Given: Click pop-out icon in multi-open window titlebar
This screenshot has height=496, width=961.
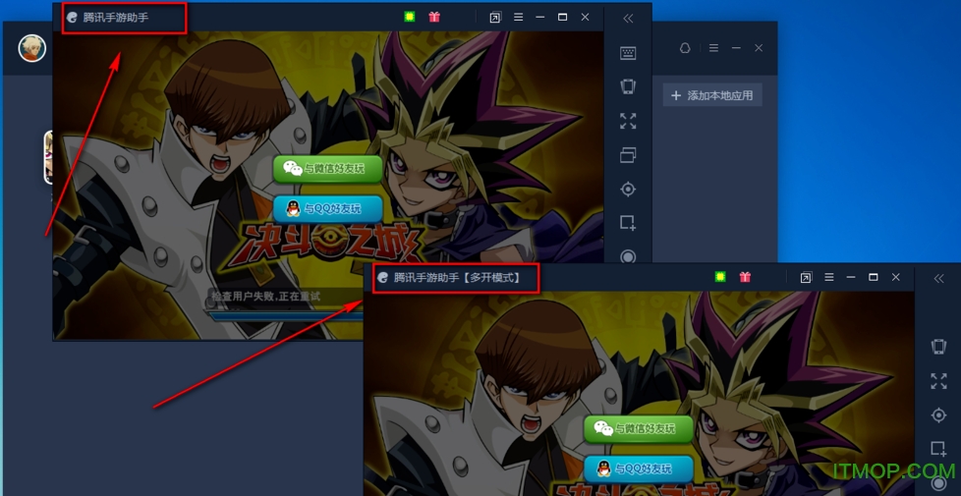Looking at the screenshot, I should coord(806,277).
